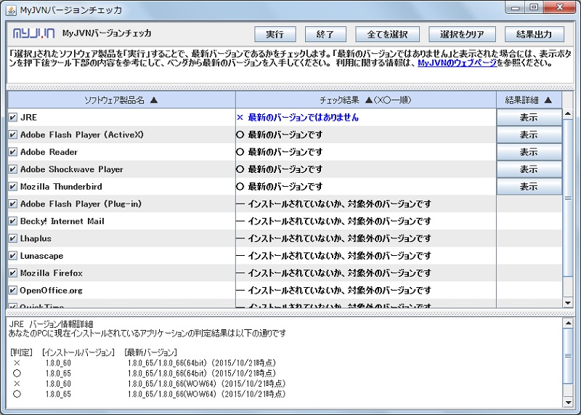This screenshot has height=415, width=581.
Task: Click Mozilla Firefox product name
Action: tap(52, 273)
